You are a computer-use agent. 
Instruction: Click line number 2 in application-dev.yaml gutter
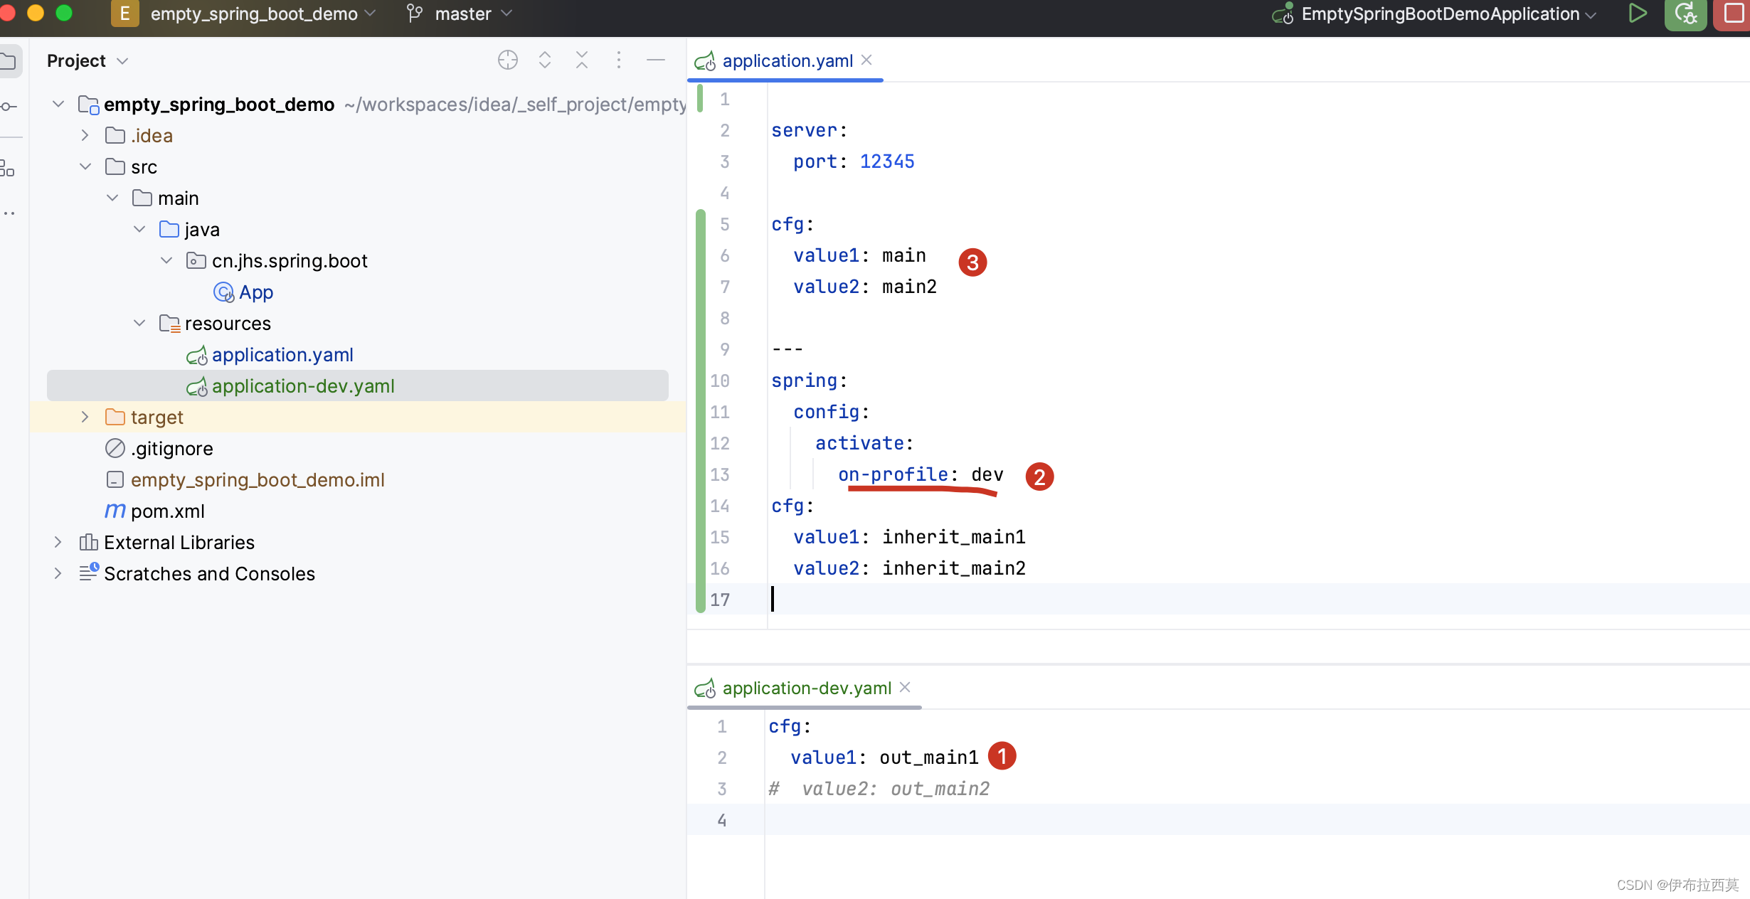pyautogui.click(x=722, y=757)
